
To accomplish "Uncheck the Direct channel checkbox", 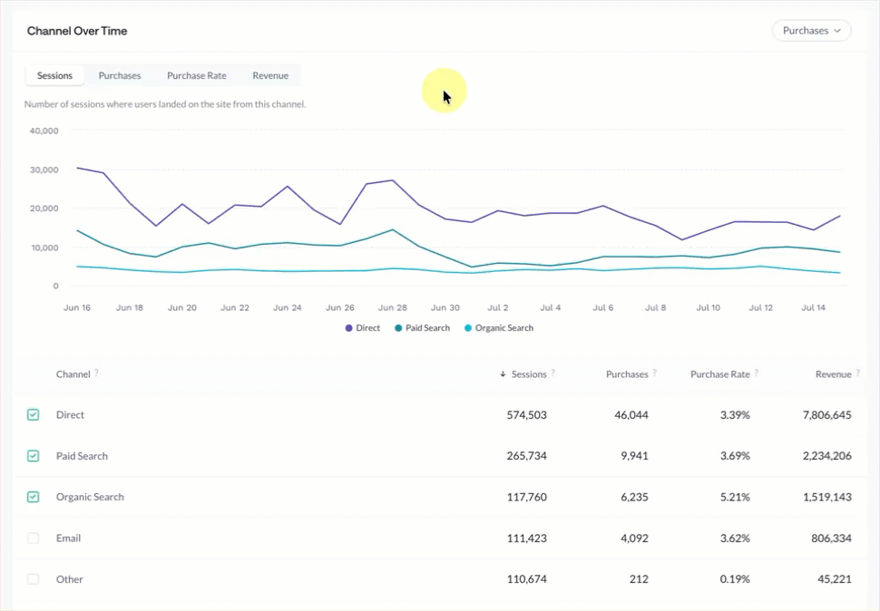I will [x=33, y=415].
